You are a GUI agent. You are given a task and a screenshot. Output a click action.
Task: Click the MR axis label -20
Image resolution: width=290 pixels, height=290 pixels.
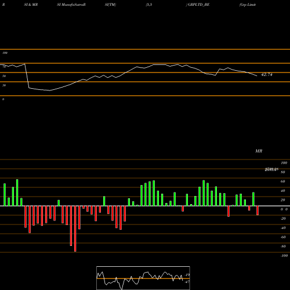[283, 219]
